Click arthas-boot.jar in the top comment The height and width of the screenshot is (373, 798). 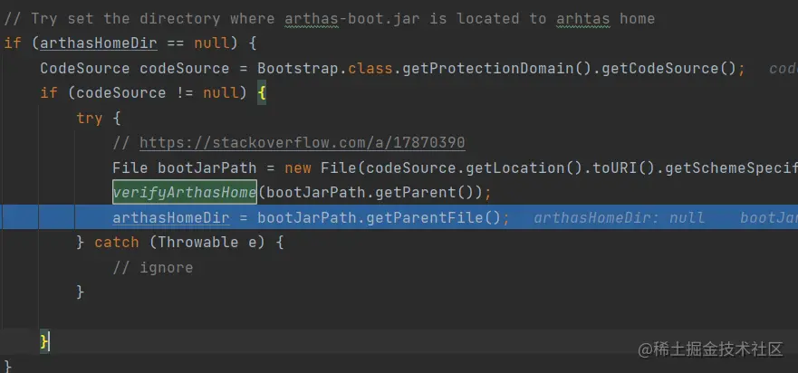click(x=352, y=19)
